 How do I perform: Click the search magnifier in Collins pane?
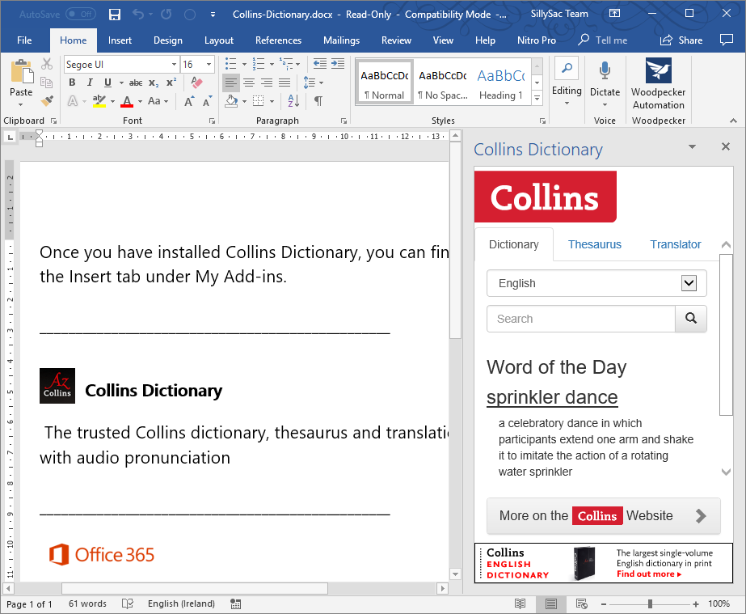click(691, 319)
